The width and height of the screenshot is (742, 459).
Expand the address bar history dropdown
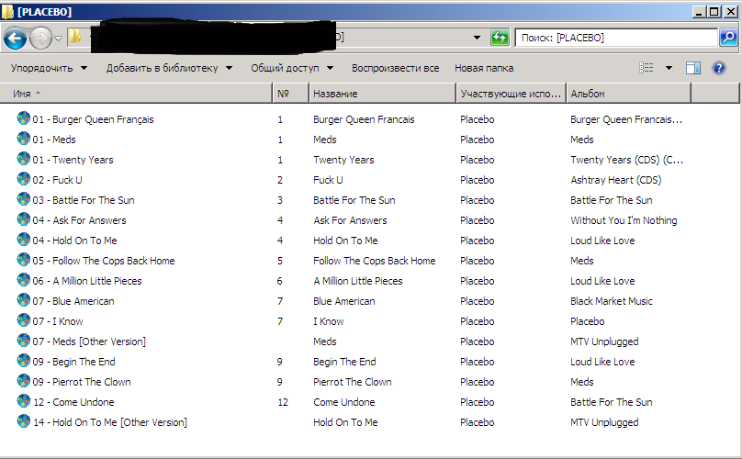[x=477, y=38]
